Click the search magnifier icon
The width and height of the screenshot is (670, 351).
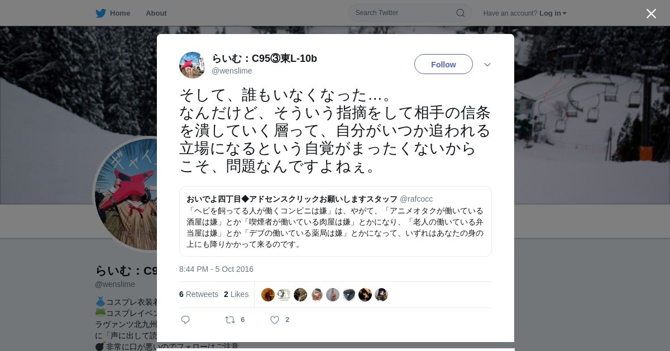[x=461, y=13]
